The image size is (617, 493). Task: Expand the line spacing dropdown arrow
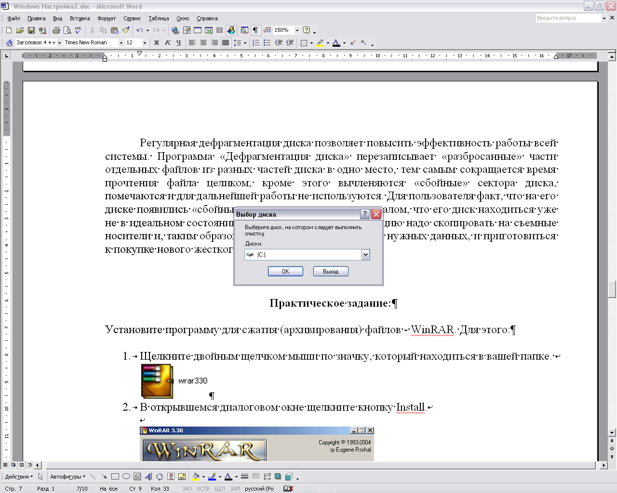245,43
